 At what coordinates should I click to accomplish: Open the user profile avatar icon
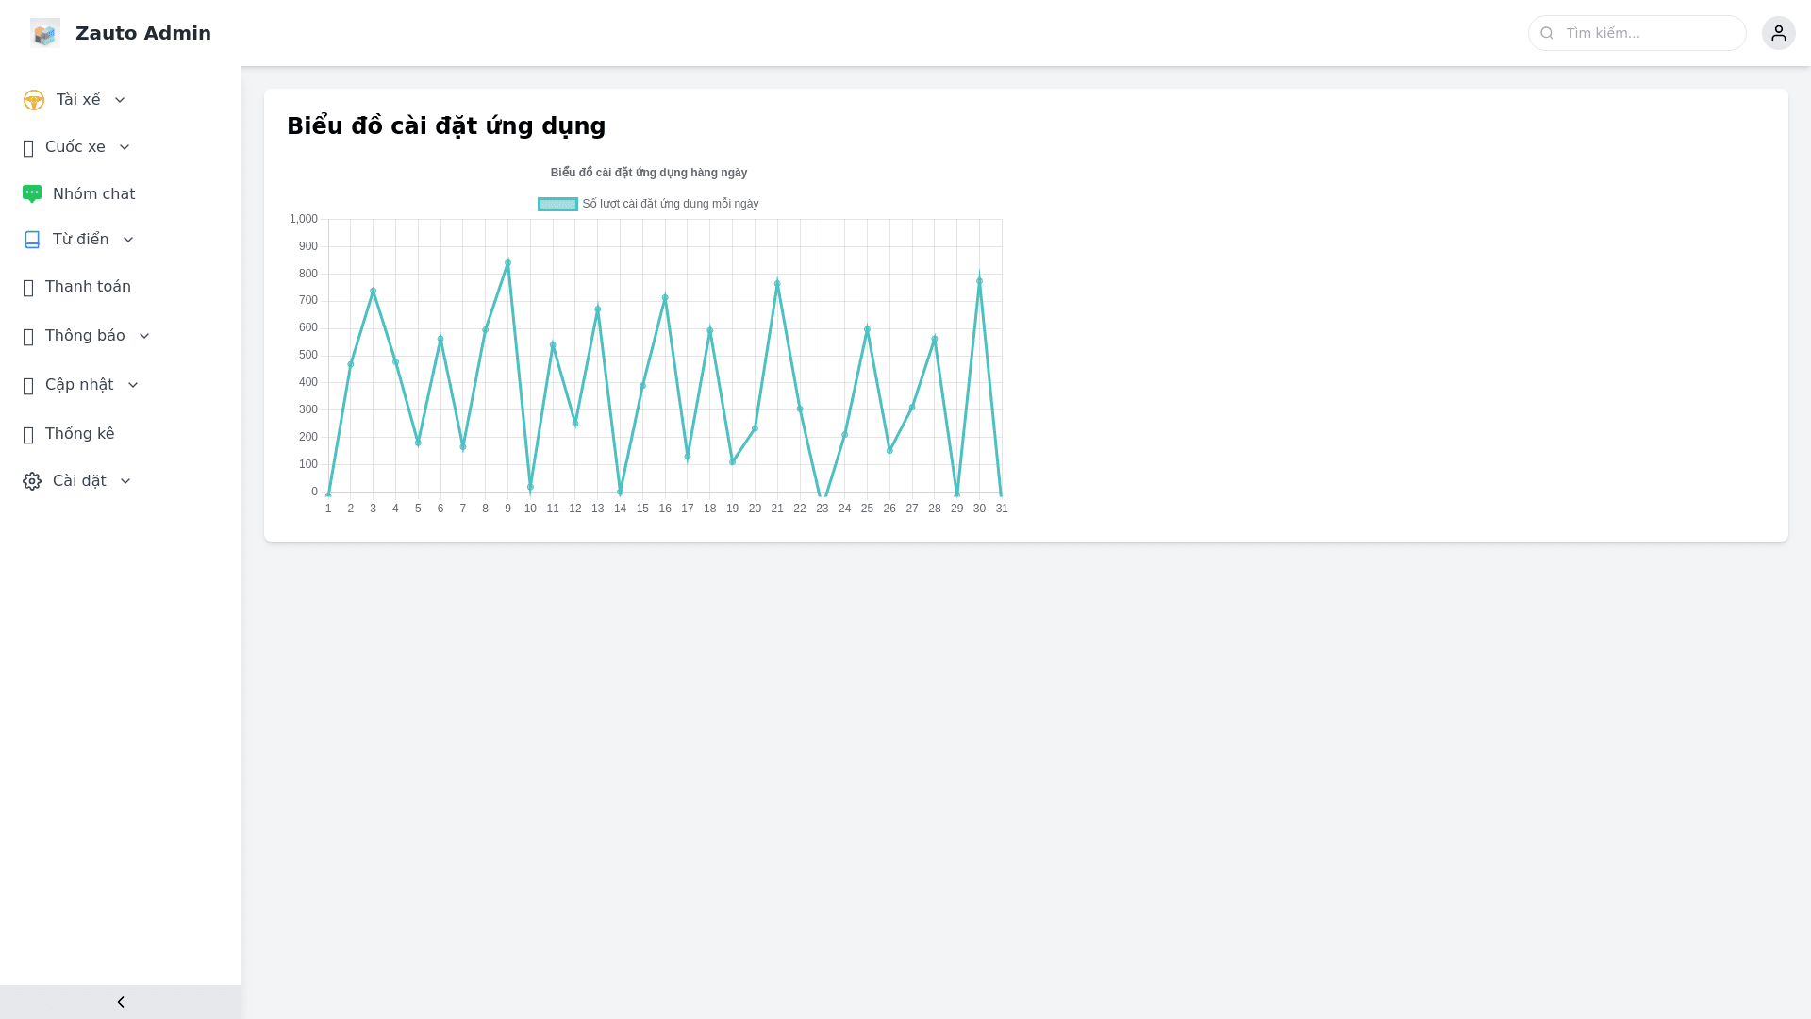(1778, 33)
